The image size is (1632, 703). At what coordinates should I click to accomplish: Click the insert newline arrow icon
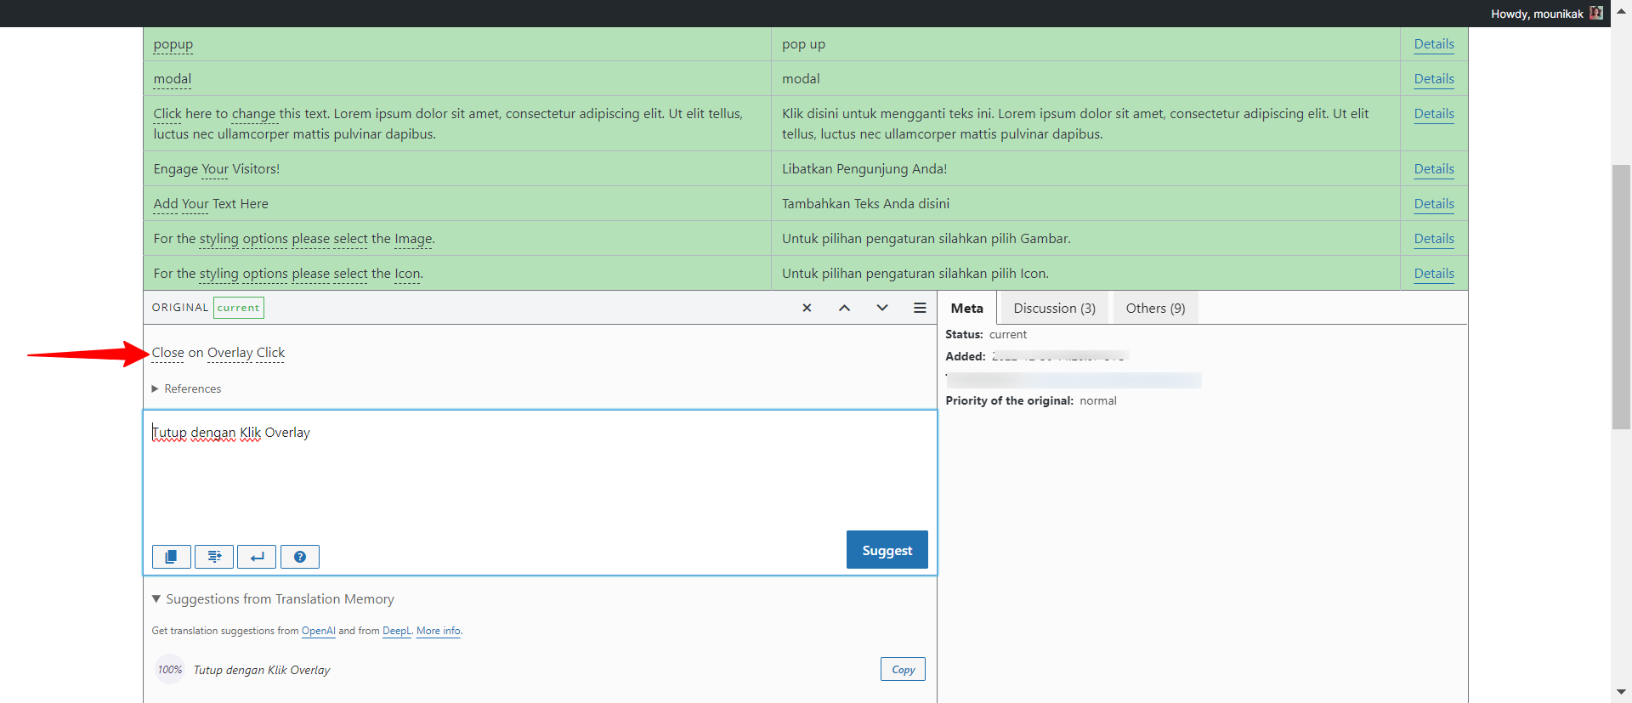(257, 557)
